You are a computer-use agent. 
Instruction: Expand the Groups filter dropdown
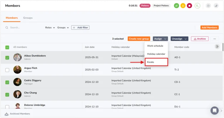[63, 28]
